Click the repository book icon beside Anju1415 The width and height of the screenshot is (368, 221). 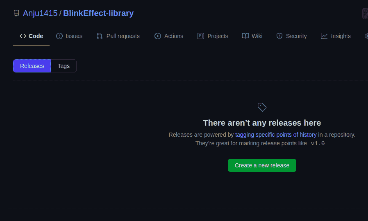pyautogui.click(x=16, y=14)
